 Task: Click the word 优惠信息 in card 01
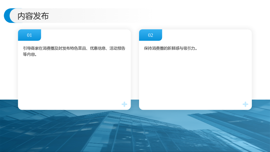tap(98, 48)
